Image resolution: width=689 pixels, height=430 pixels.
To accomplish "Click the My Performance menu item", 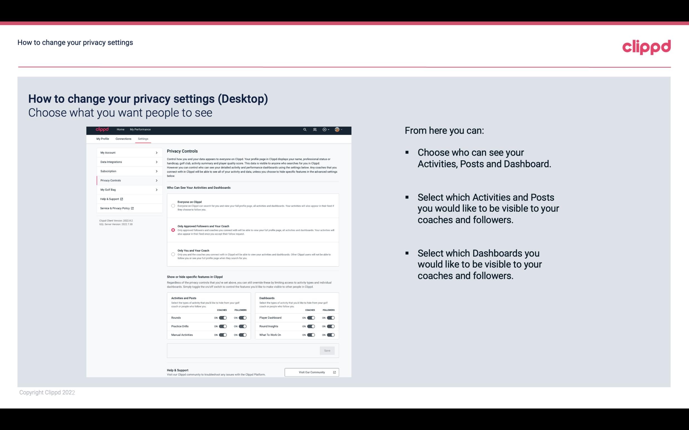I will [x=140, y=129].
